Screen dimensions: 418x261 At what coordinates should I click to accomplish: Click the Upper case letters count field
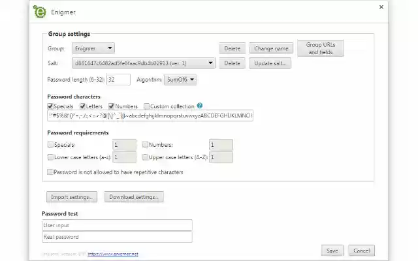coord(221,157)
